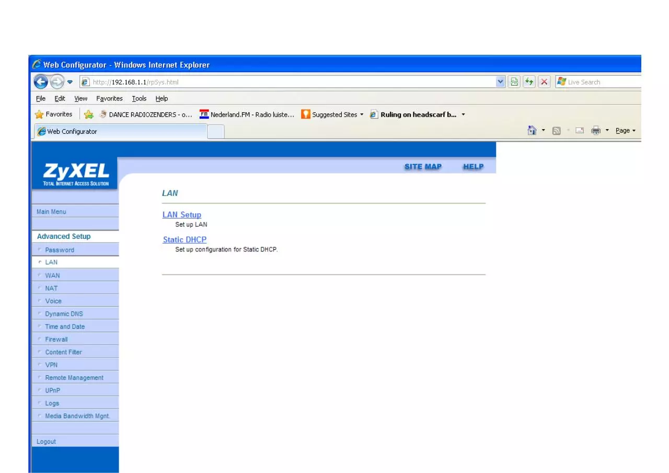Click the Refresh page icon
This screenshot has width=669, height=473.
tap(529, 82)
